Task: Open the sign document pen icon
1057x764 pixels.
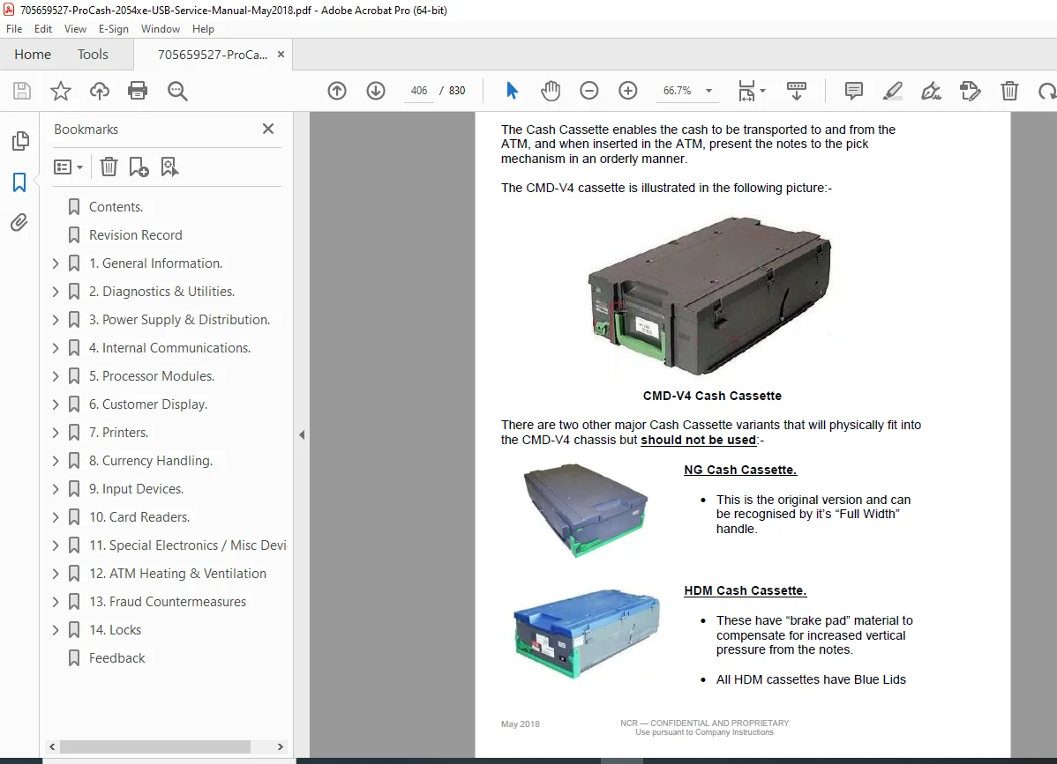Action: click(931, 90)
